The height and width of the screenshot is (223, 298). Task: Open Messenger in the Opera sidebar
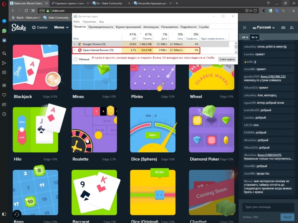point(4,21)
